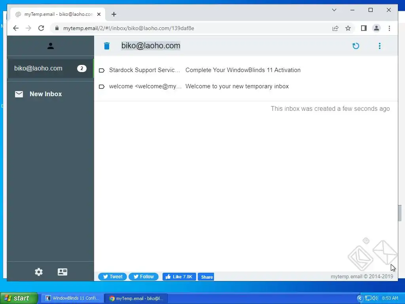Click the user profile icon in sidebar

click(x=51, y=46)
